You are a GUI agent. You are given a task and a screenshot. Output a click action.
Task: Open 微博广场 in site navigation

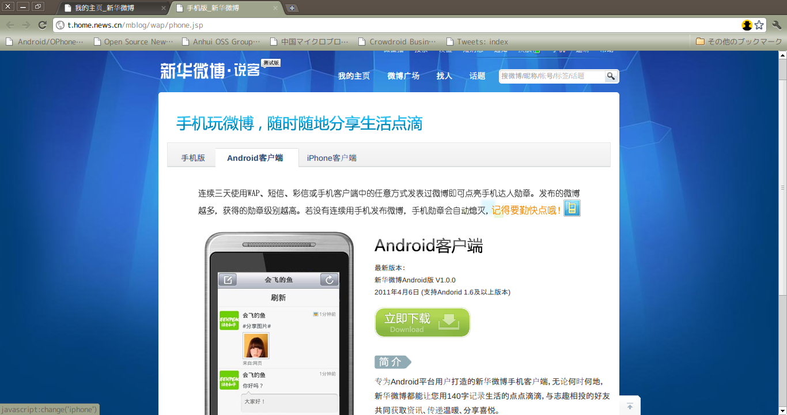pos(403,76)
